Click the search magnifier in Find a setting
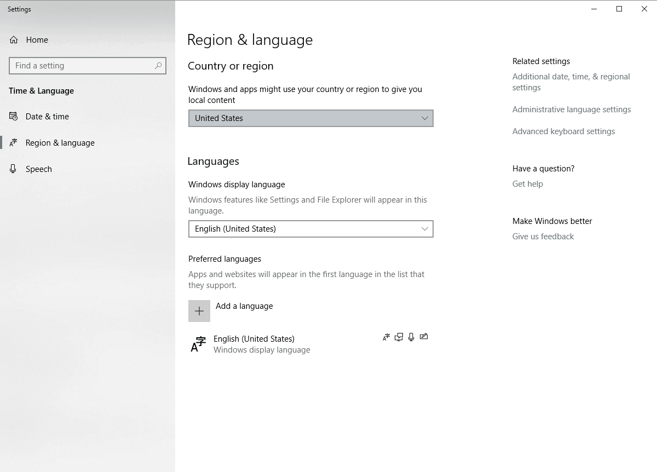The image size is (657, 472). [x=158, y=66]
